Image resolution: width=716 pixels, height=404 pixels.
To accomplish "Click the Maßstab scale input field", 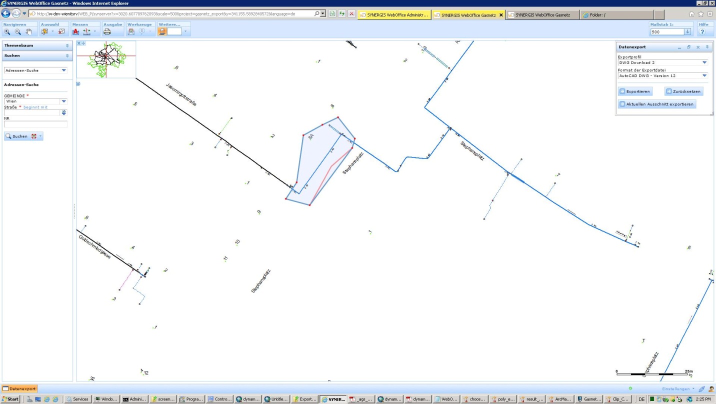I will click(x=666, y=31).
